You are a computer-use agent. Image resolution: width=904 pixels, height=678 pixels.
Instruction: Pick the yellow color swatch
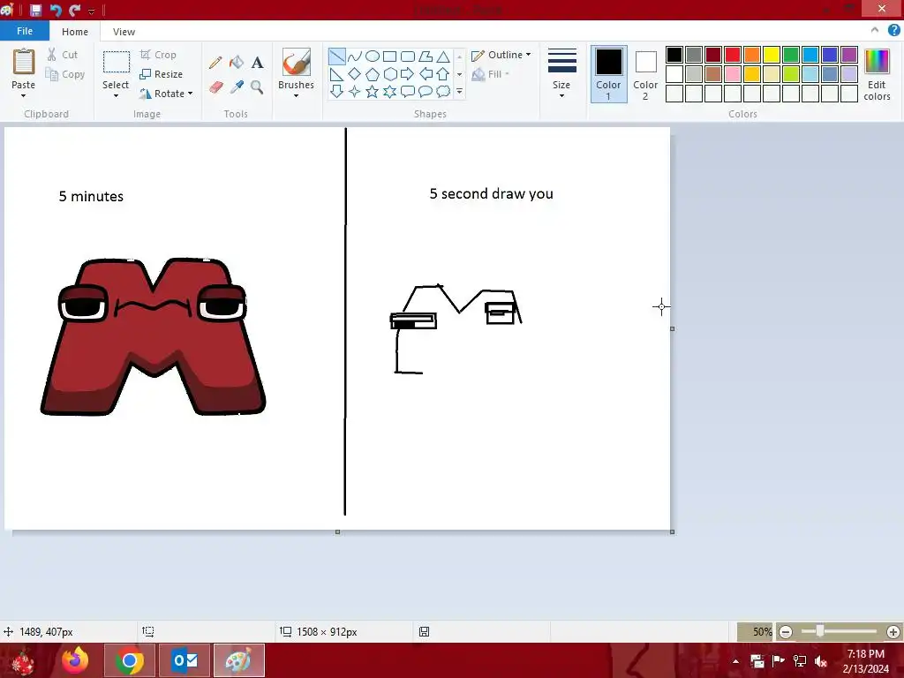pos(772,55)
